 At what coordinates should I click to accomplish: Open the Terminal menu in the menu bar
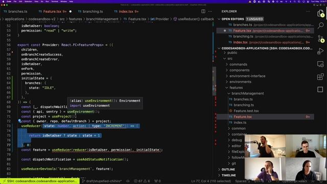coord(55,1)
